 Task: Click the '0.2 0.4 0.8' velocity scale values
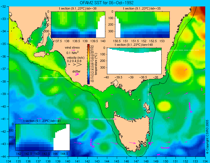click(74, 61)
